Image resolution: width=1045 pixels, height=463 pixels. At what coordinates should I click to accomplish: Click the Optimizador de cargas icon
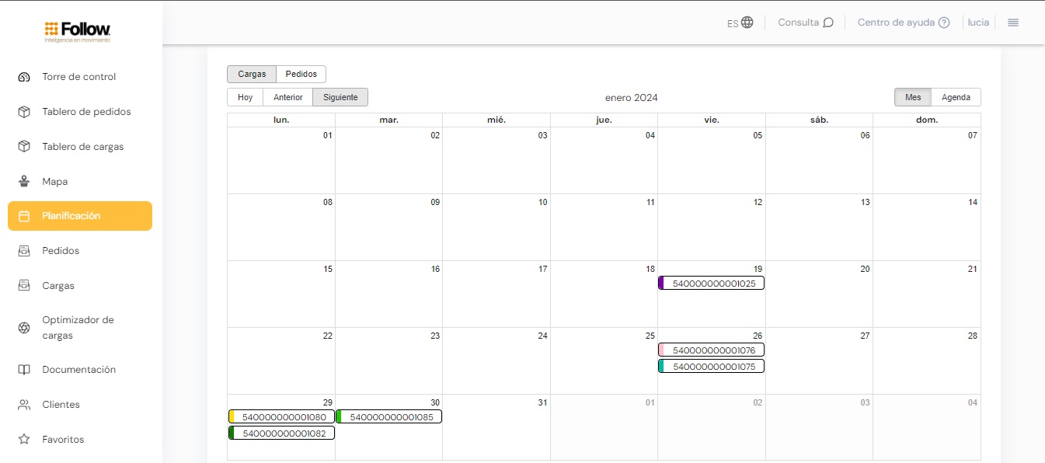tap(24, 328)
